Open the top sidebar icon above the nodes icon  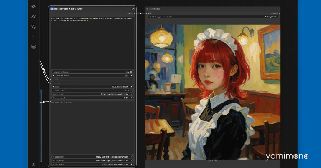(33, 7)
